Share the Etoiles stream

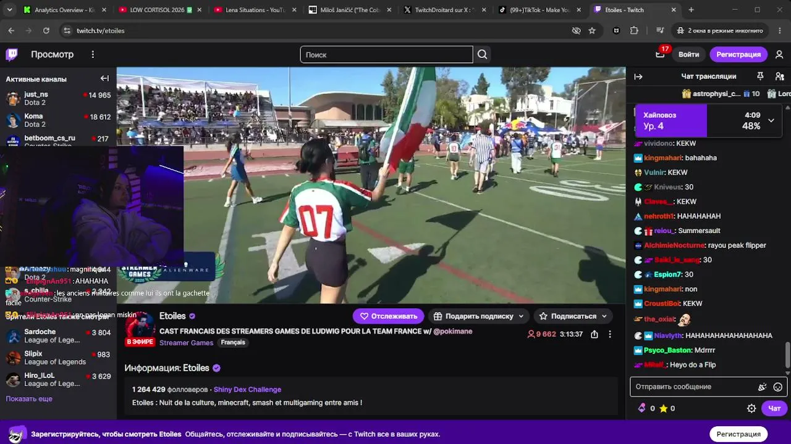(x=594, y=334)
